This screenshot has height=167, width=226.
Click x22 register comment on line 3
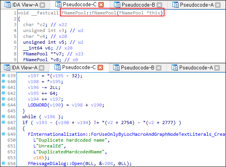point(63,25)
